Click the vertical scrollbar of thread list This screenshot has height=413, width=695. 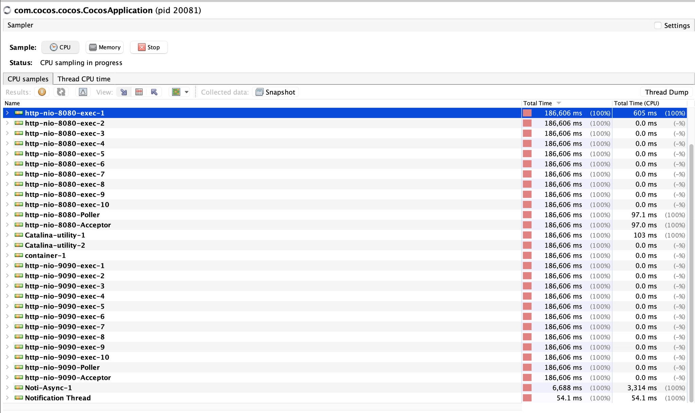click(x=691, y=271)
